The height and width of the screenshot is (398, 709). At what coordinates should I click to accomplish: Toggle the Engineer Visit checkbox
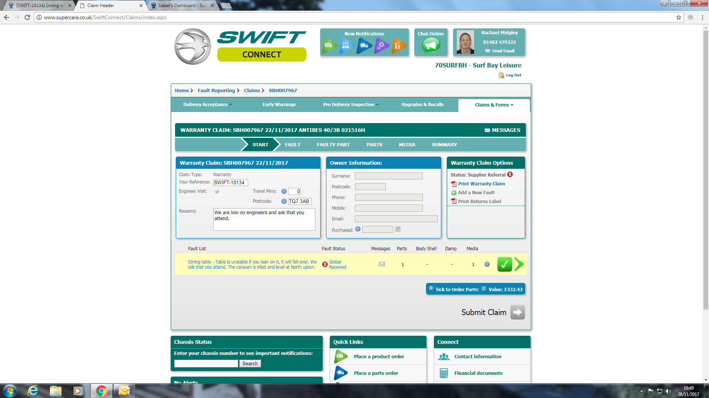217,192
